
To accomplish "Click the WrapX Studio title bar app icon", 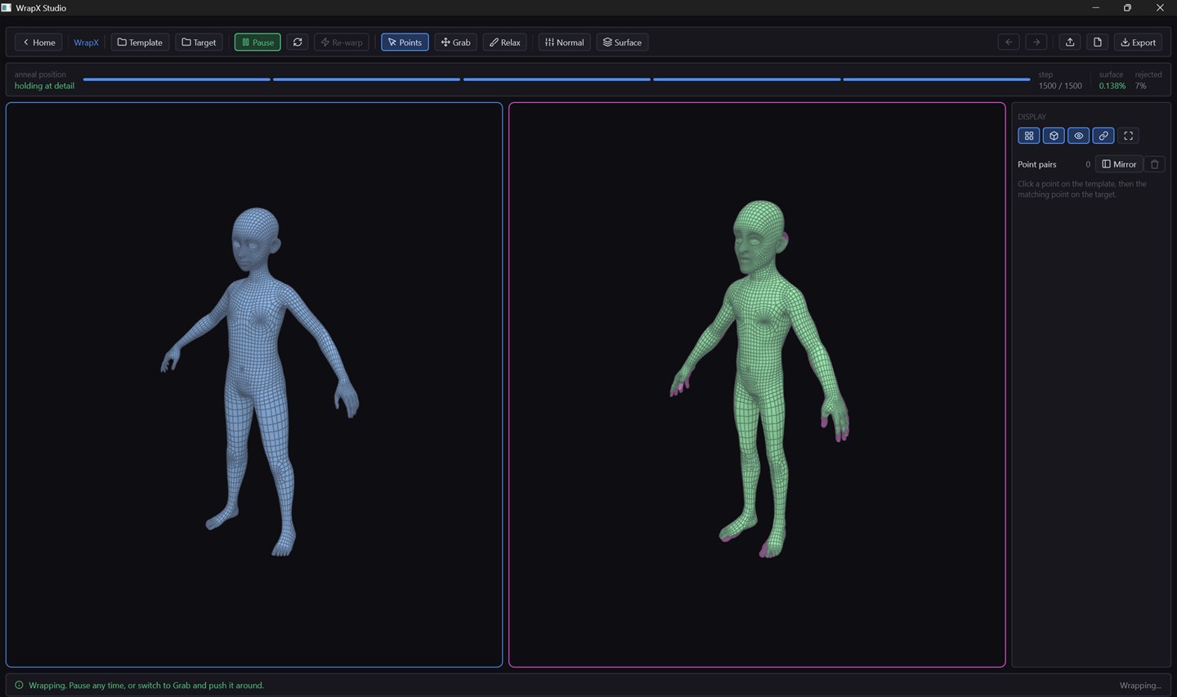I will click(x=7, y=7).
